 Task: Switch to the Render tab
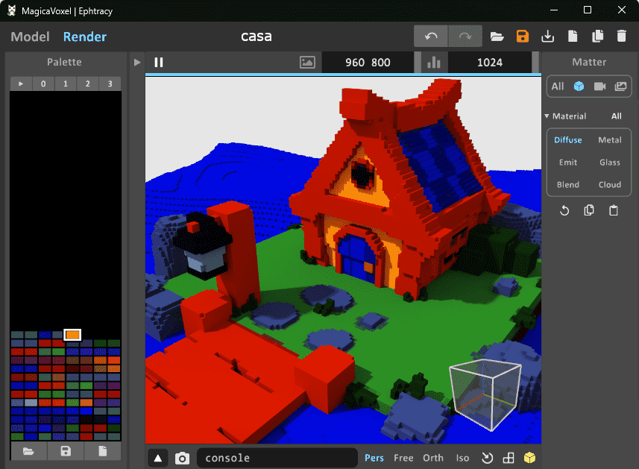tap(85, 37)
